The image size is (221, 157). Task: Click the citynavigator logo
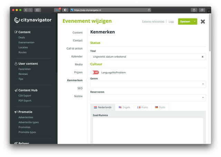pos(33,20)
